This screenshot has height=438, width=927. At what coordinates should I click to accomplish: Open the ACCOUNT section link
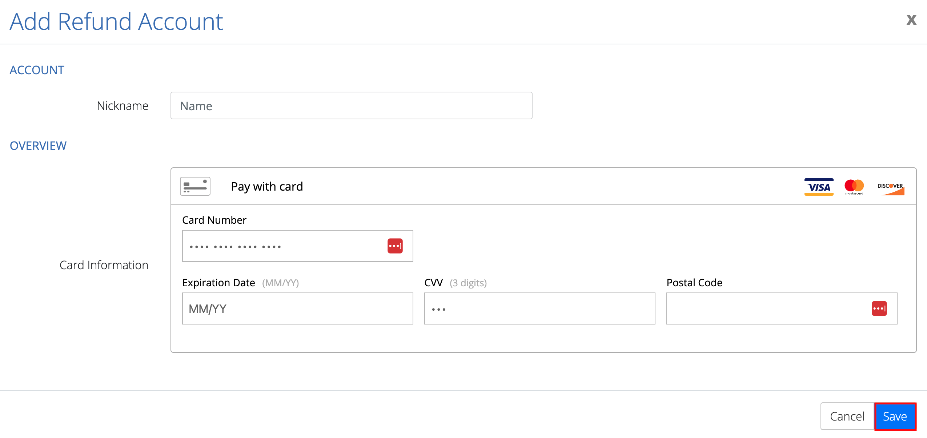(x=37, y=70)
